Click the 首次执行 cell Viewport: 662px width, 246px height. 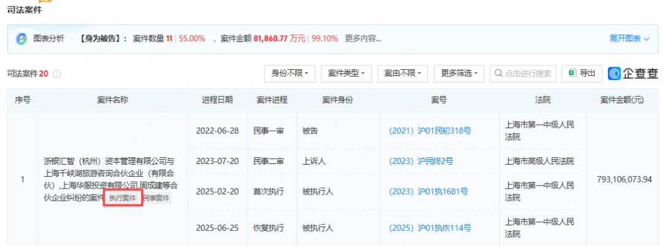click(268, 192)
